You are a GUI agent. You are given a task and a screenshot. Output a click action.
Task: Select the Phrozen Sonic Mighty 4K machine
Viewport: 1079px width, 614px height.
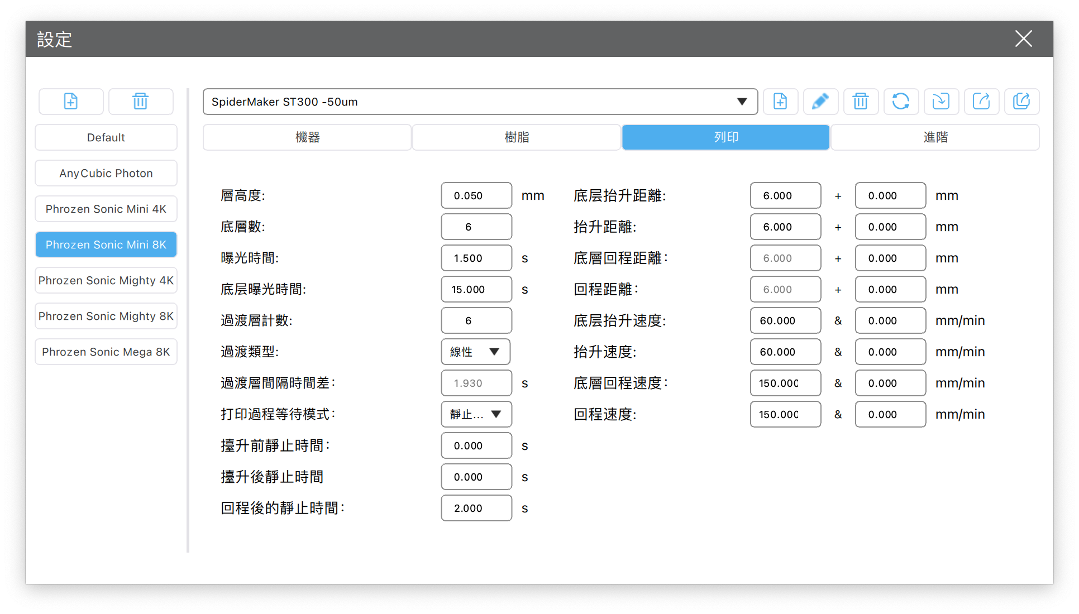(106, 280)
